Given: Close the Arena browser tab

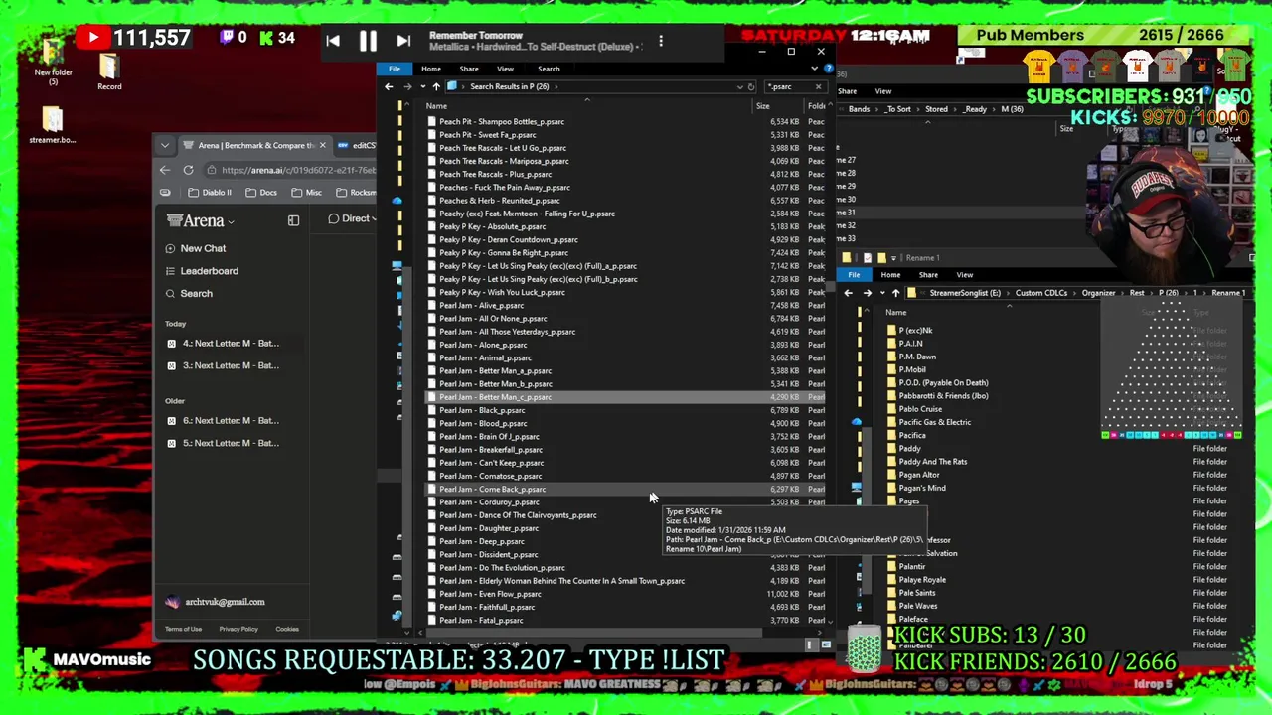Looking at the screenshot, I should (x=322, y=145).
